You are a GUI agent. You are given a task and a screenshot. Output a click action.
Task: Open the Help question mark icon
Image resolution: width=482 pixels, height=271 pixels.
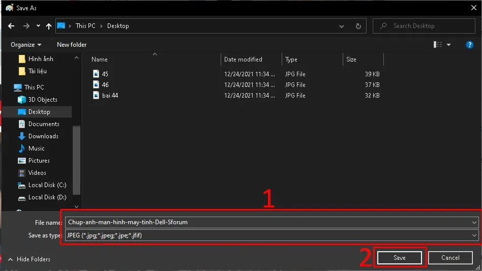[x=470, y=45]
